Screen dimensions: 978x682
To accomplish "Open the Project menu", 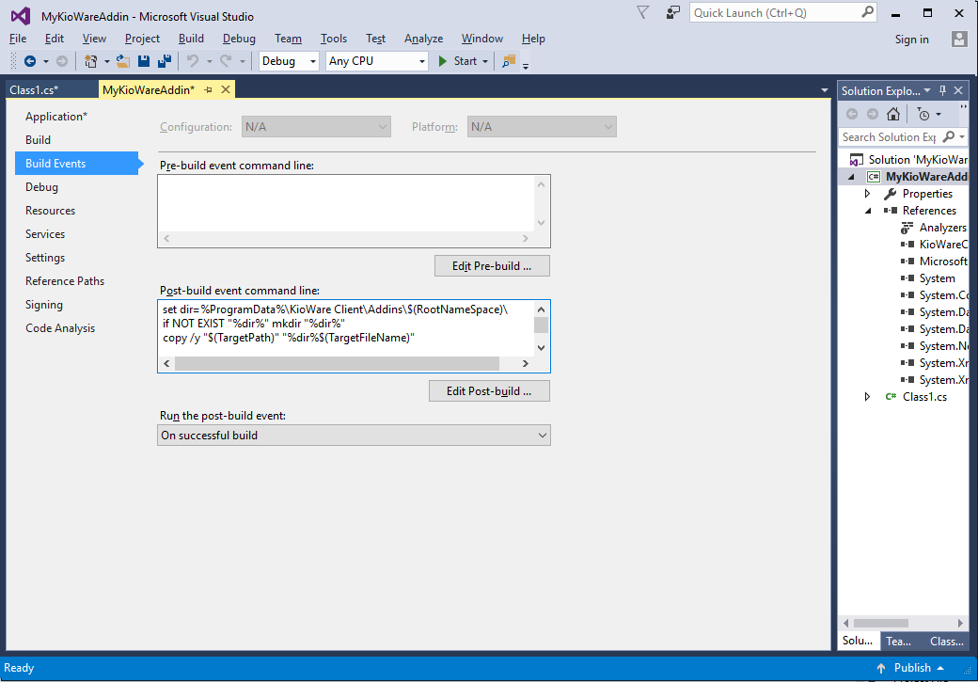I will [x=142, y=39].
